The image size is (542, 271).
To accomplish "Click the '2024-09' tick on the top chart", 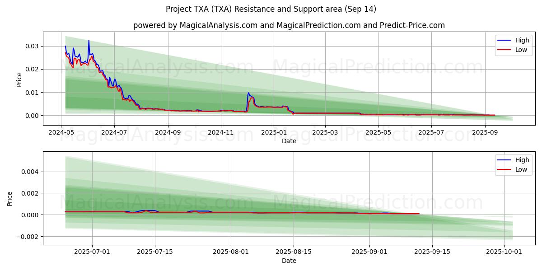I will [168, 133].
